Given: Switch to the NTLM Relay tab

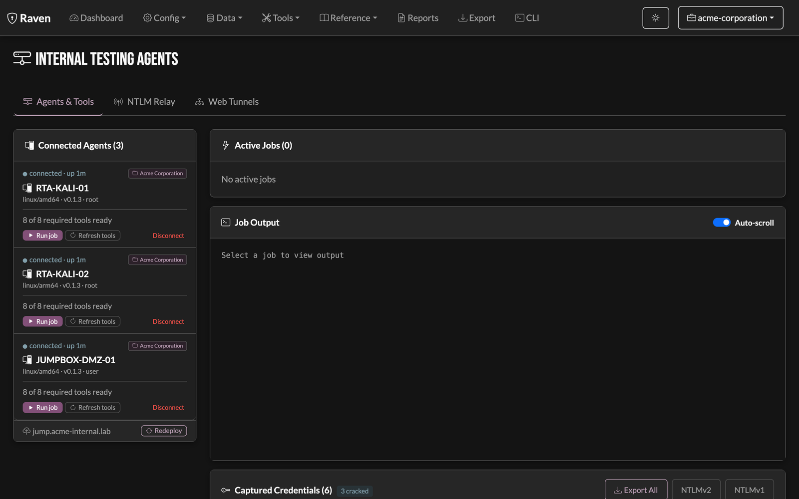Looking at the screenshot, I should [x=144, y=102].
